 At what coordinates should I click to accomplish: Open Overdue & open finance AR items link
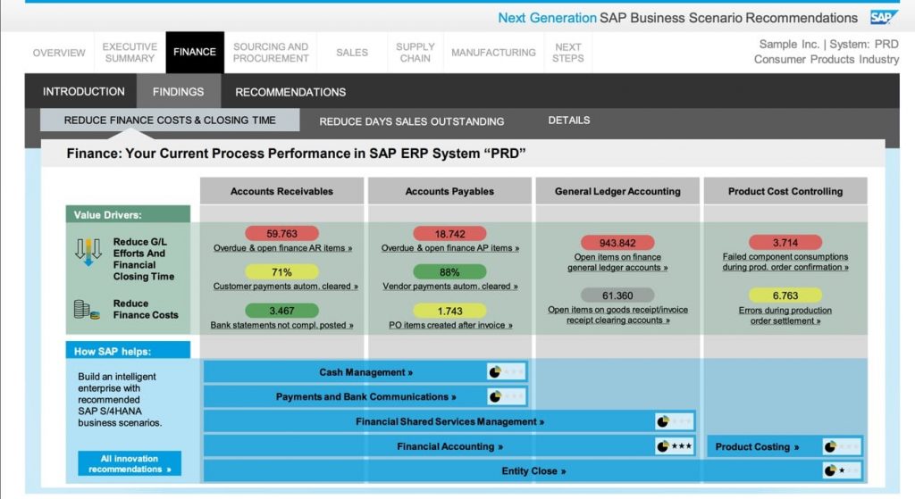282,248
